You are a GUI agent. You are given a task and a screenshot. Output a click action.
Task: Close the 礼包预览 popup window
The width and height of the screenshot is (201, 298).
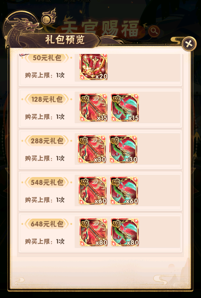pos(189,44)
